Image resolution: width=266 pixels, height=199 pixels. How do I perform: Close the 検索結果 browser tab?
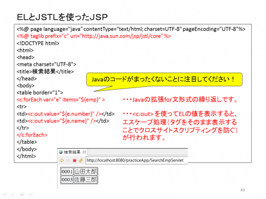coord(84,152)
